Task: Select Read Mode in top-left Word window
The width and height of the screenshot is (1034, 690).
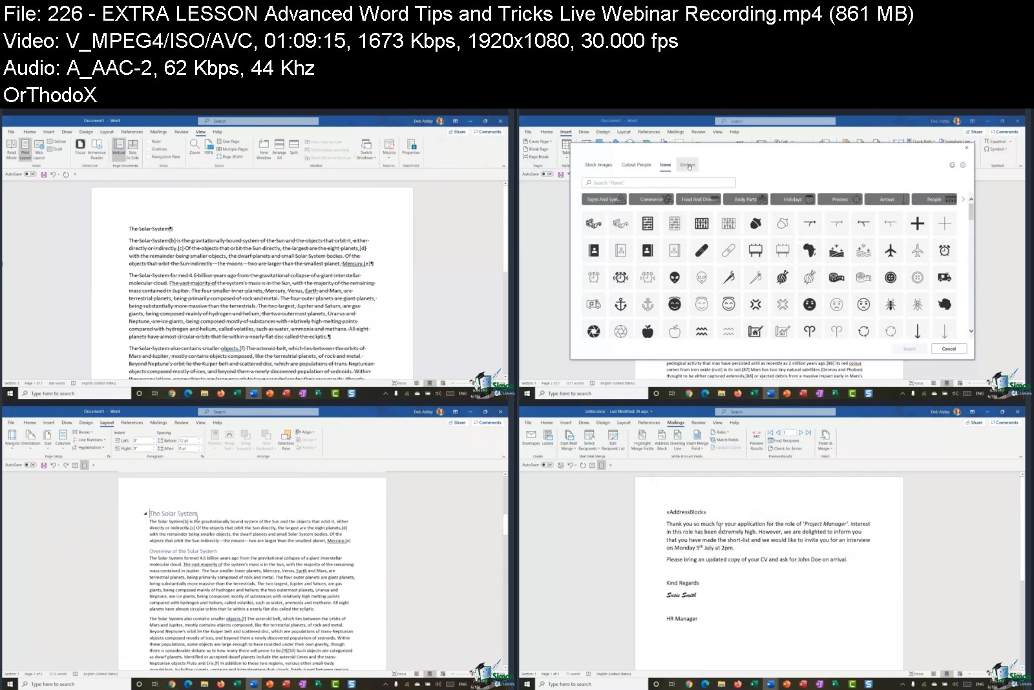Action: 11,149
